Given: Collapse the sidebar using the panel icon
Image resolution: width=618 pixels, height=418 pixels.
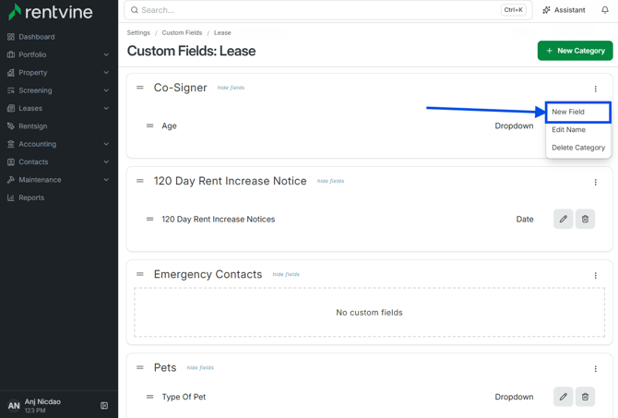Looking at the screenshot, I should [x=104, y=405].
